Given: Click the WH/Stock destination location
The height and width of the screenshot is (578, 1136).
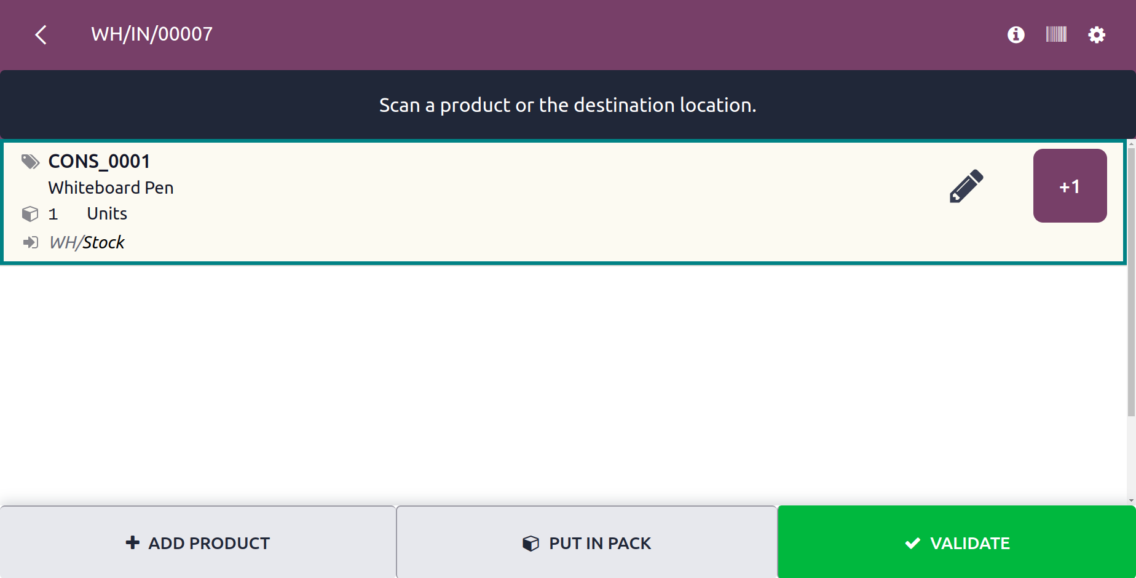Looking at the screenshot, I should (x=87, y=242).
